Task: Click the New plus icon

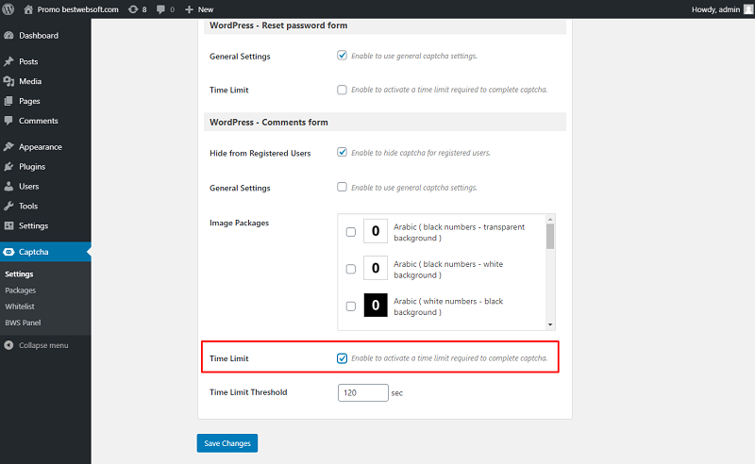Action: tap(189, 9)
